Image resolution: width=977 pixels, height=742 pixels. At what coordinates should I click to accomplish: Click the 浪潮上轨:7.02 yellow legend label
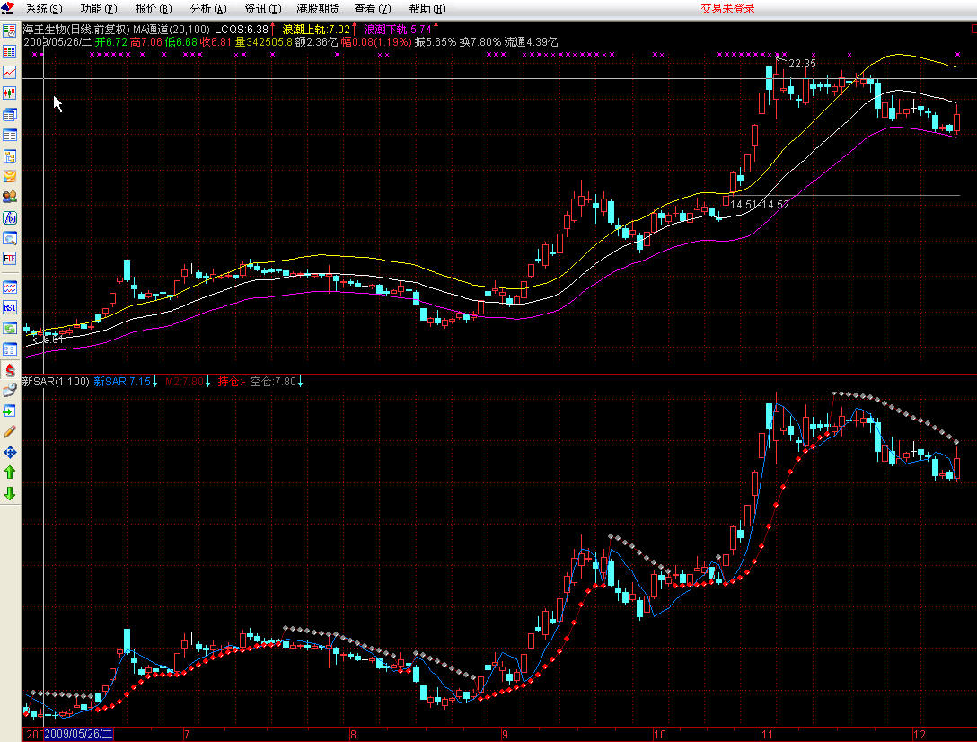316,30
